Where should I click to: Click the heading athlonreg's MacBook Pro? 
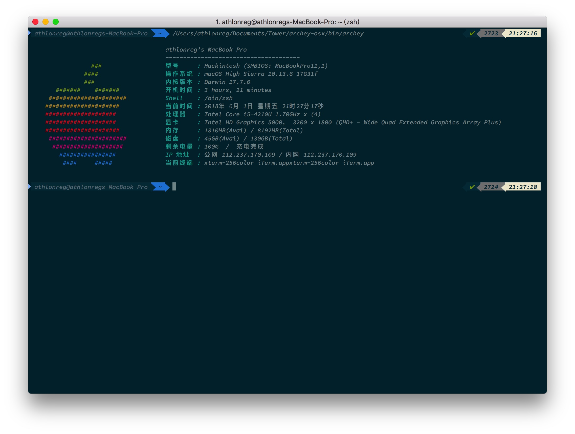tap(206, 50)
